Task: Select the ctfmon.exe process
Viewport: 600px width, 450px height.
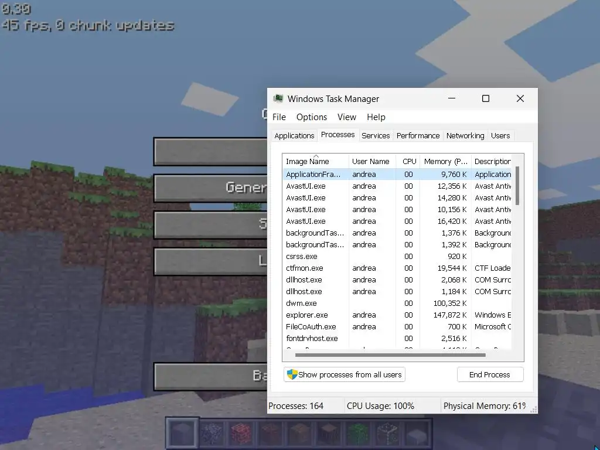Action: 397,268
